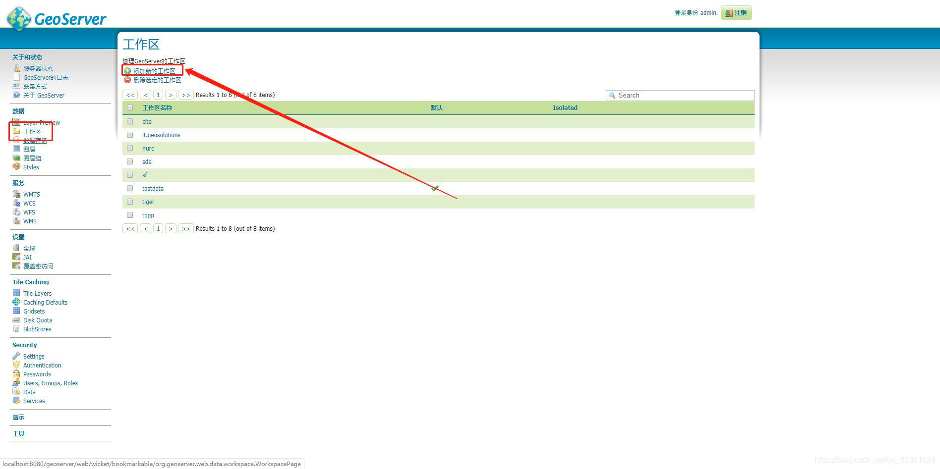940x469 pixels.
Task: Click the Layers (图层) icon
Action: point(16,149)
